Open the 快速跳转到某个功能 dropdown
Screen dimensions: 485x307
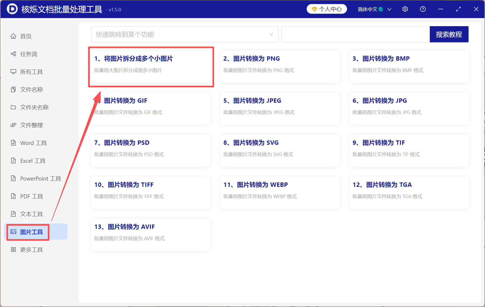pyautogui.click(x=185, y=34)
